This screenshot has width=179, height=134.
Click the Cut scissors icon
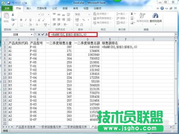(x=13, y=15)
